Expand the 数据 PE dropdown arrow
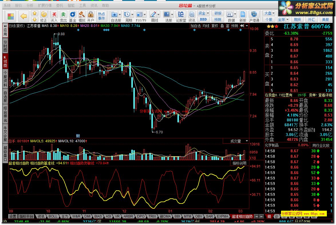This screenshot has width=336, height=225. pyautogui.click(x=235, y=15)
